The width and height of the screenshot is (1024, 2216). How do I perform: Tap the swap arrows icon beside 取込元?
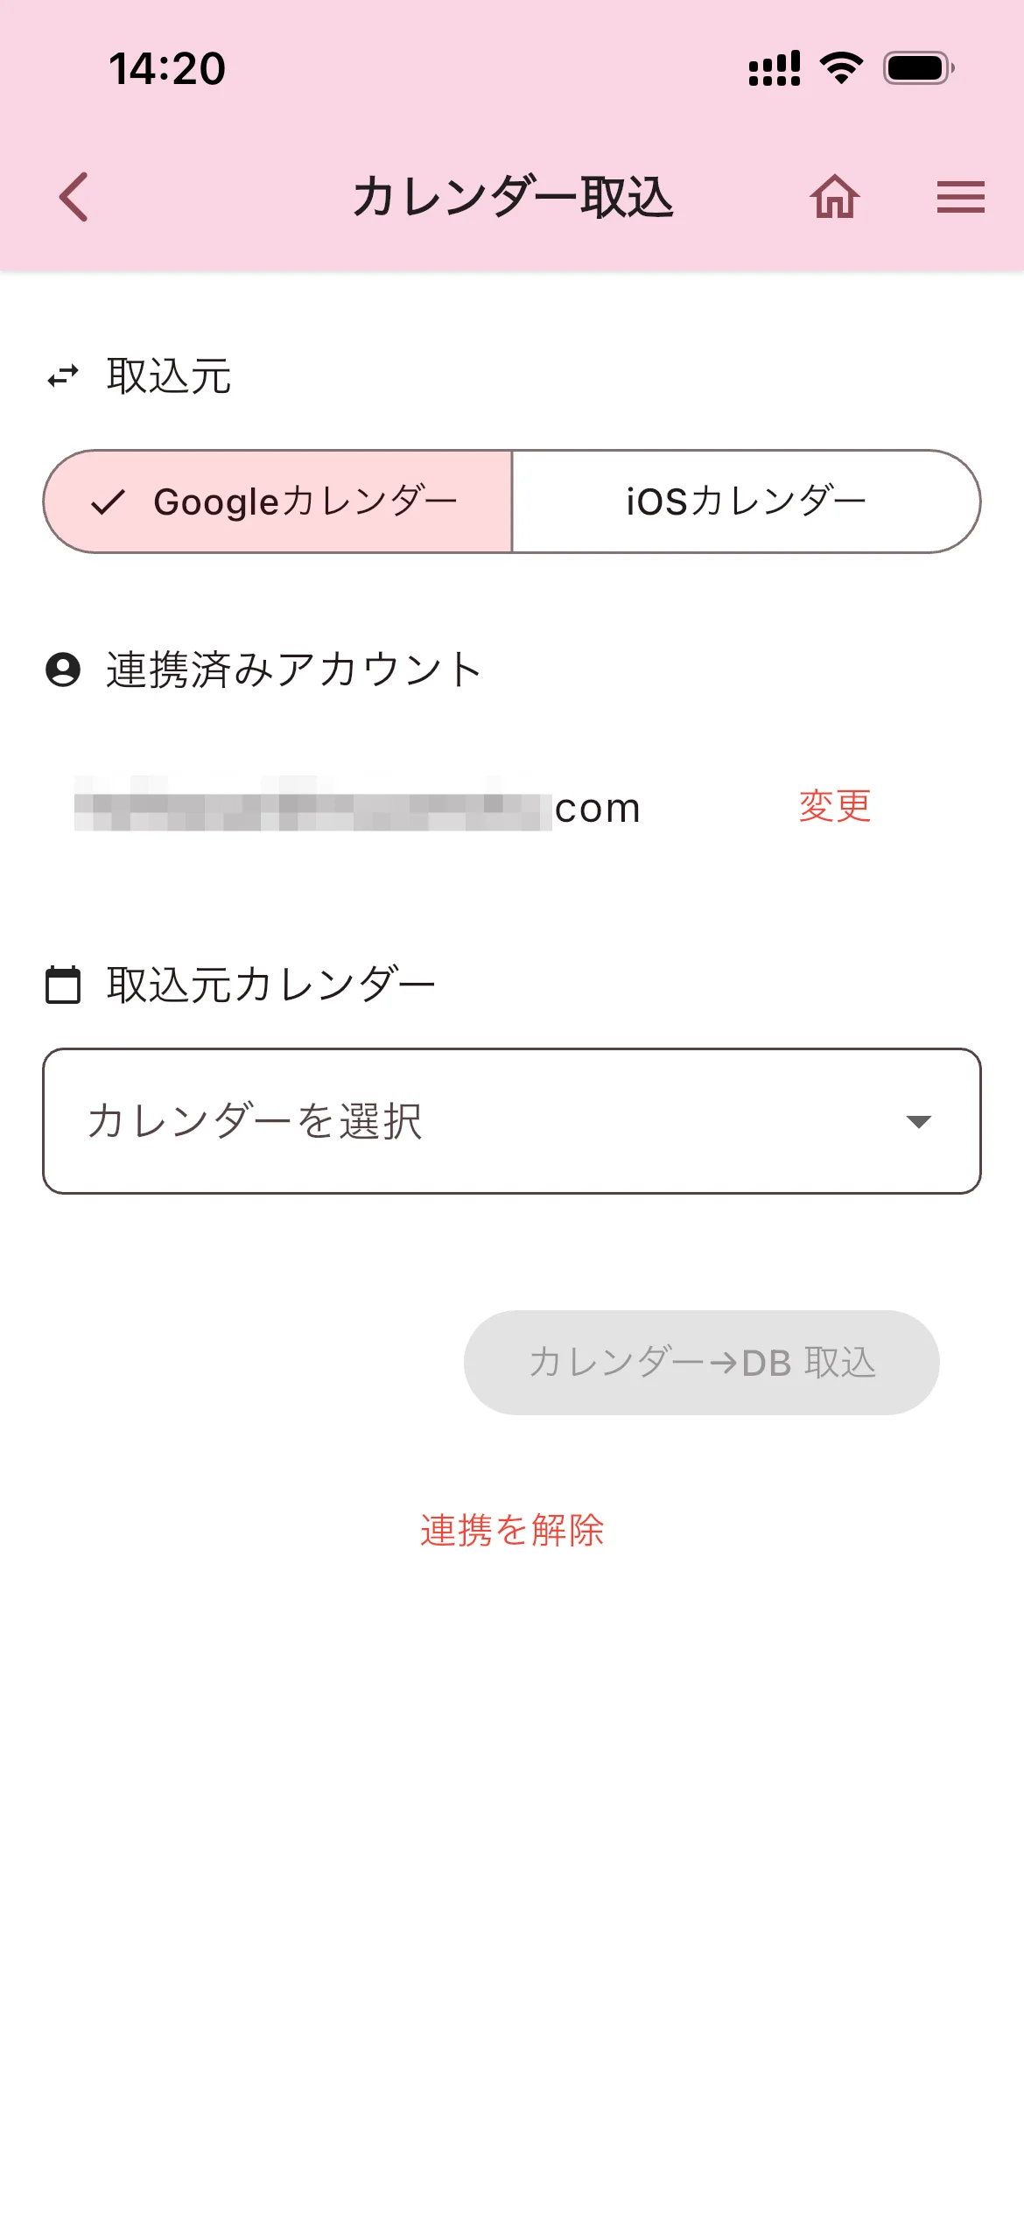pyautogui.click(x=63, y=376)
